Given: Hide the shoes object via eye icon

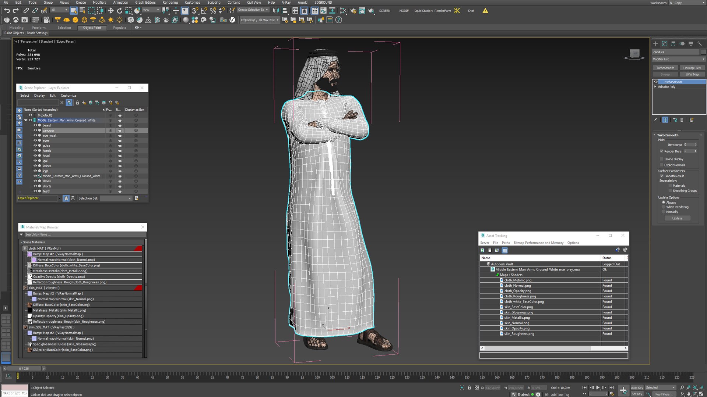Looking at the screenshot, I should [x=35, y=181].
